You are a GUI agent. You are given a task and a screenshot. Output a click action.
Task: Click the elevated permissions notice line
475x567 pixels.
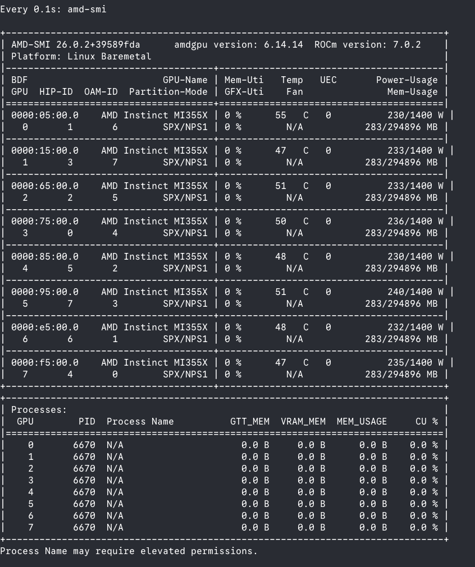tap(129, 551)
